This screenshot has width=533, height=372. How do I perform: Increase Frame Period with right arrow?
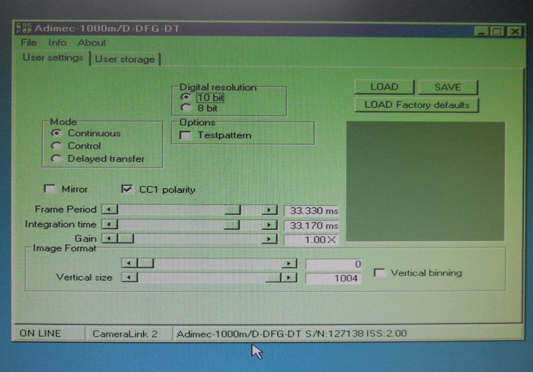(x=269, y=210)
